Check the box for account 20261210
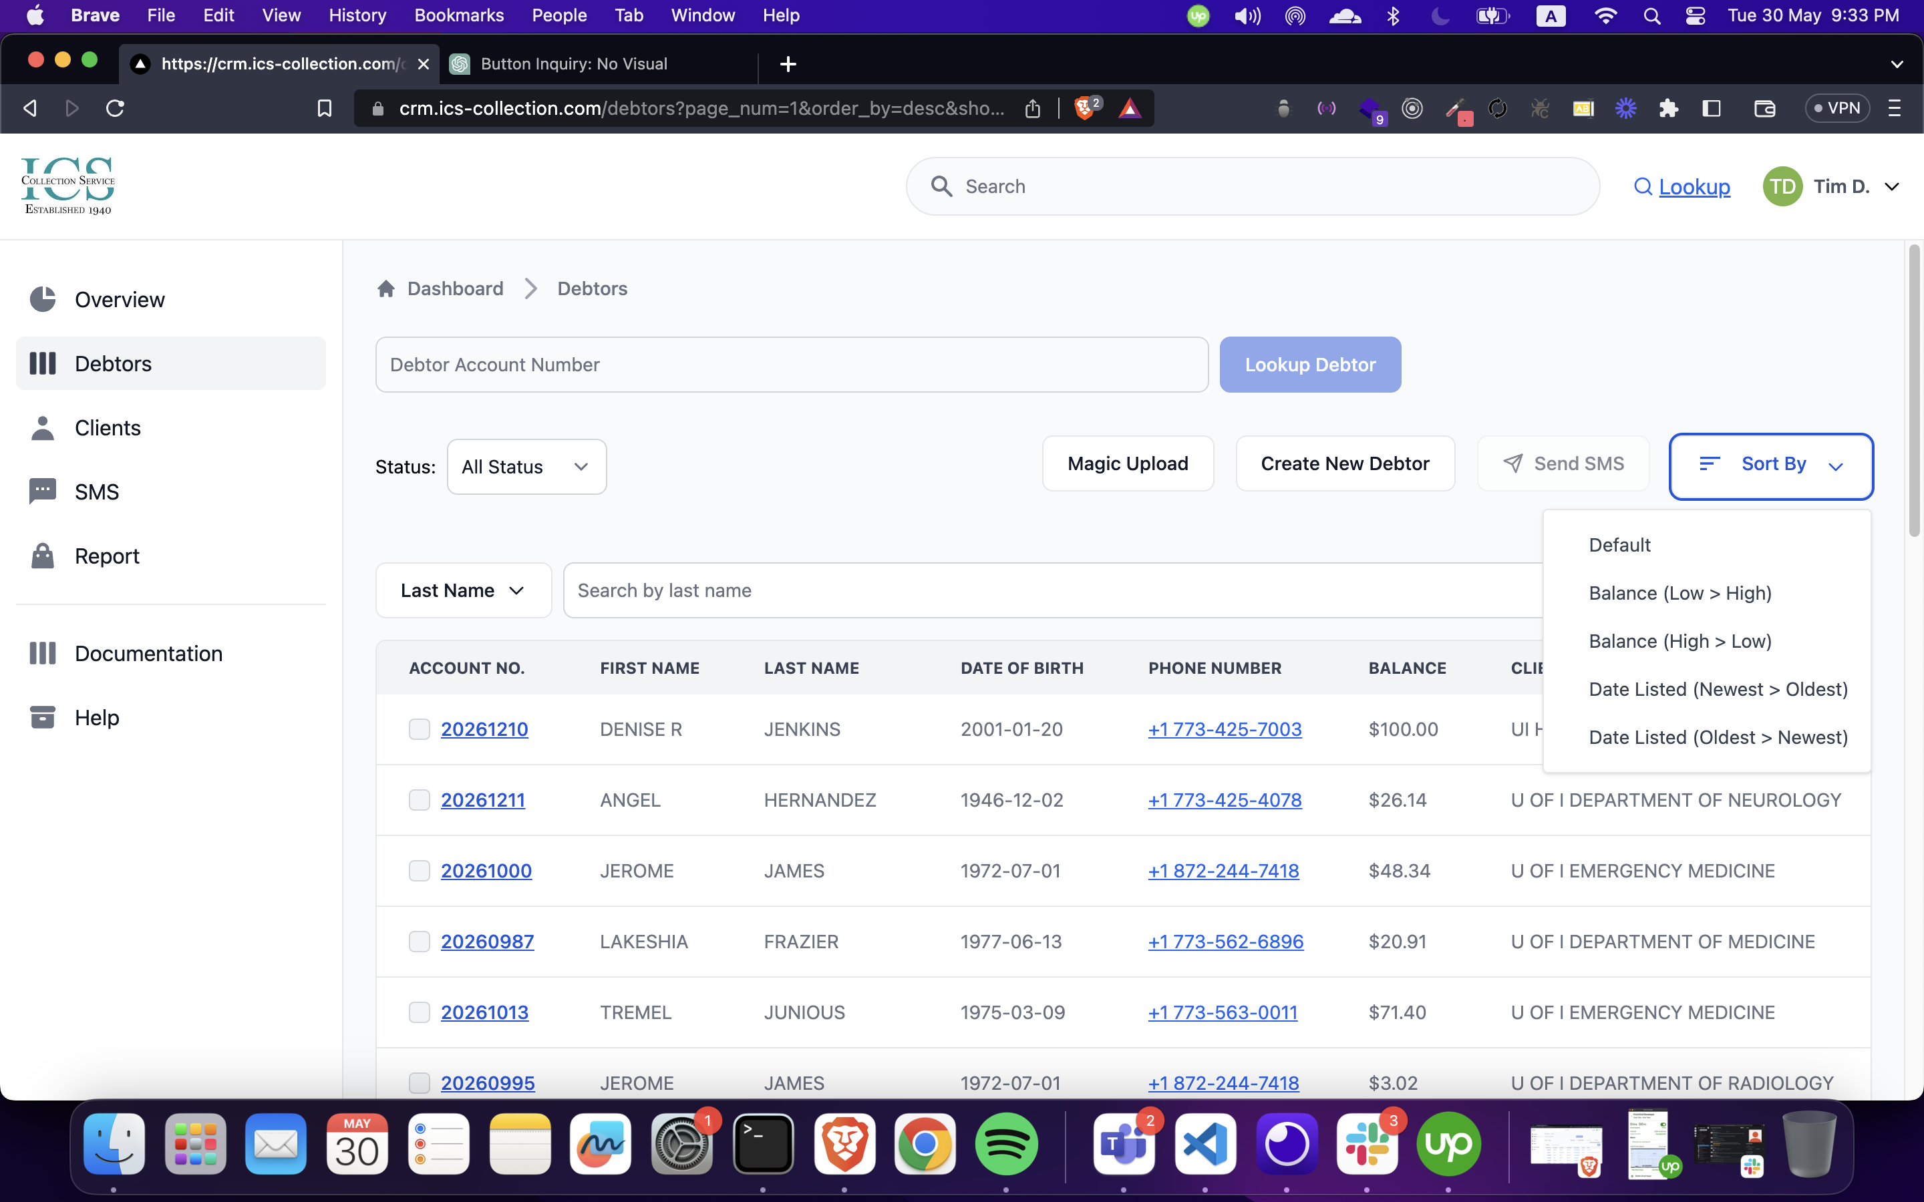 click(x=419, y=729)
